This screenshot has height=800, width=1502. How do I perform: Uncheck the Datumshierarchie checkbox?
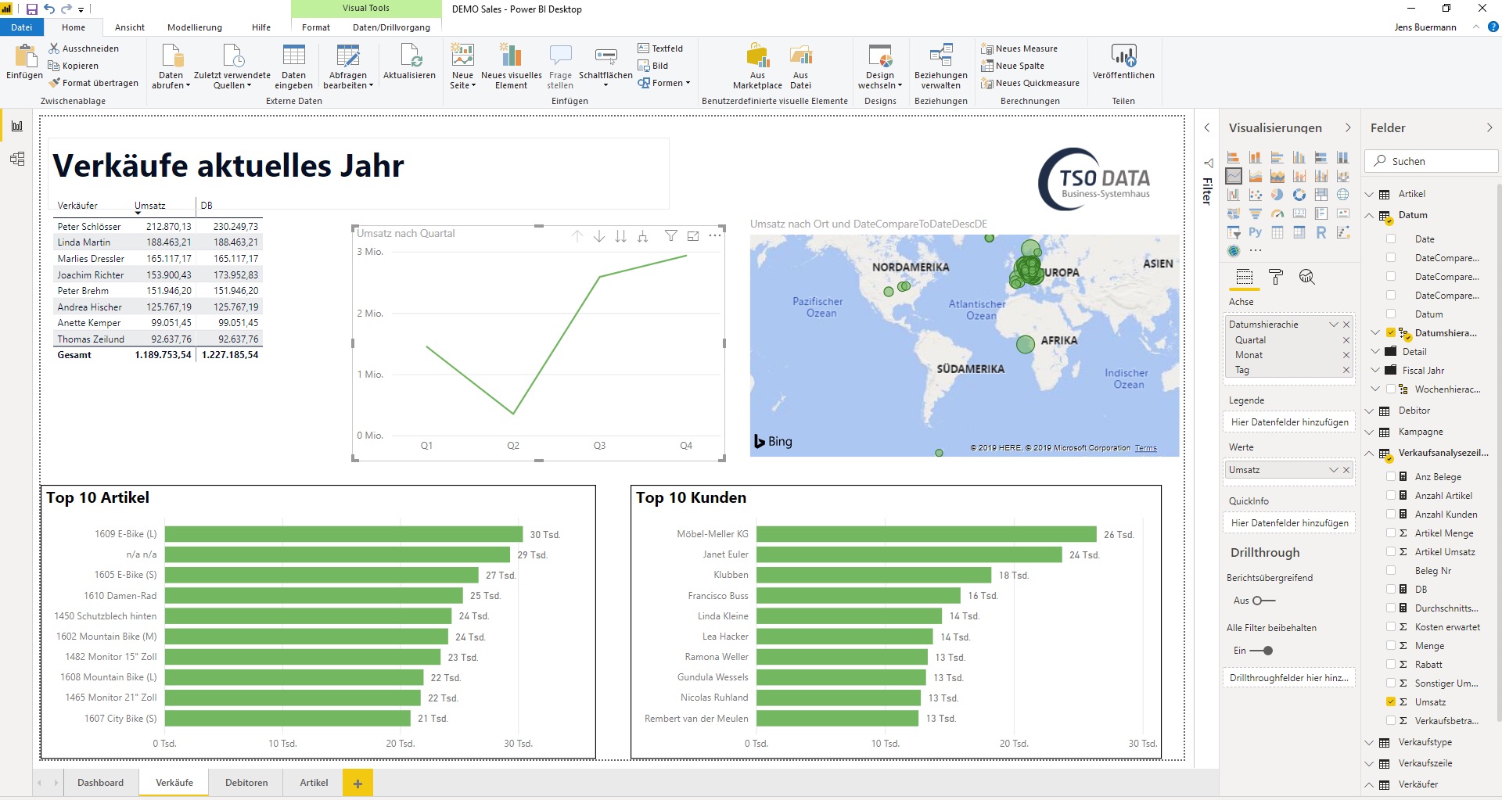pos(1391,332)
